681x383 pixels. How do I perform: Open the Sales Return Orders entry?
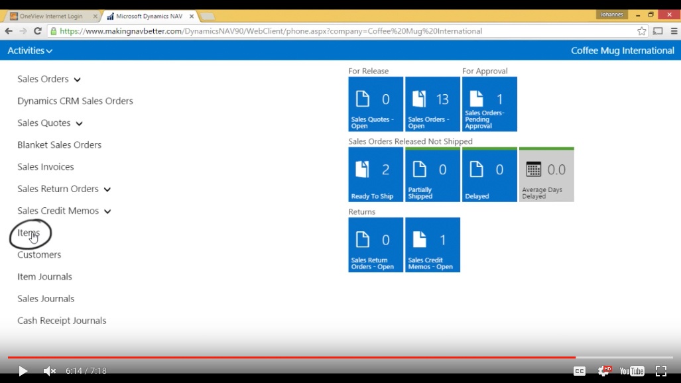click(58, 189)
